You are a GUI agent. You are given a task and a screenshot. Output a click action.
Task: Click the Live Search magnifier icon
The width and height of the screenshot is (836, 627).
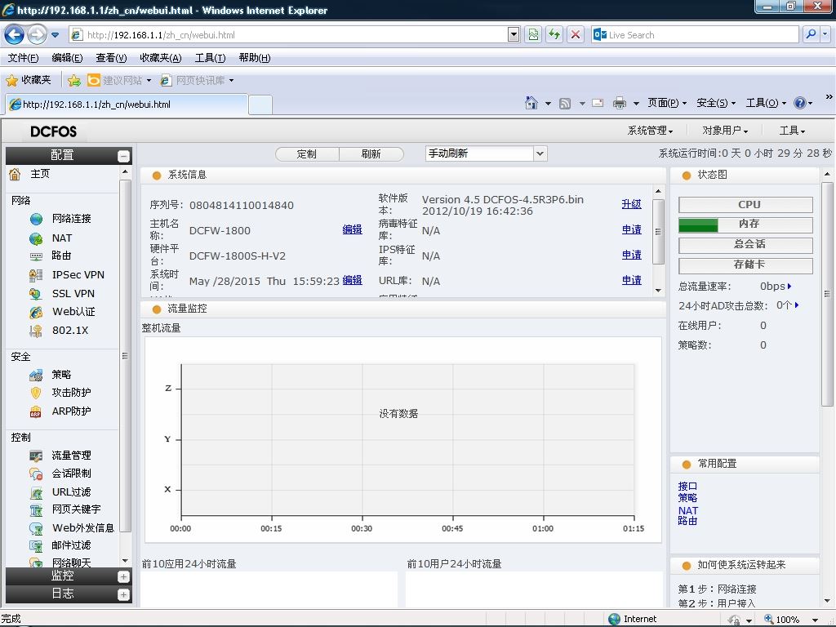[811, 34]
